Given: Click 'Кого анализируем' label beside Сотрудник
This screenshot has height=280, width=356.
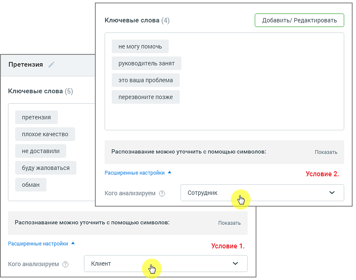Looking at the screenshot, I should coord(130,193).
